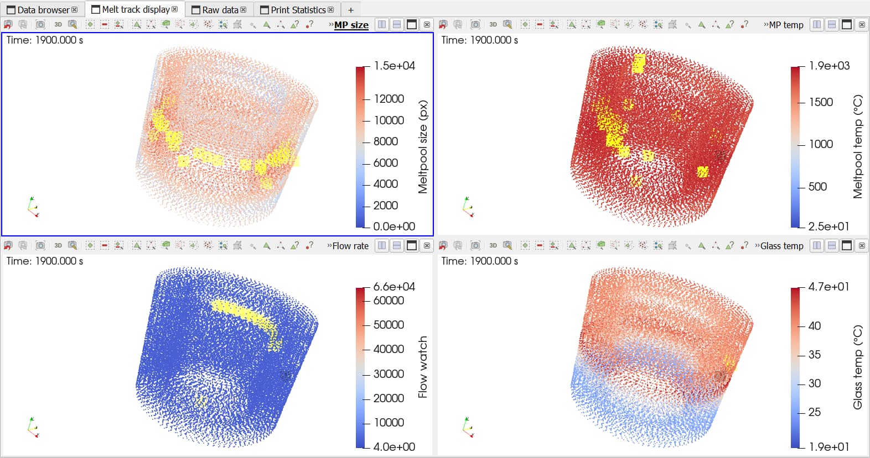Viewport: 870px width, 458px height.
Task: Click the Meltpool size color legend bar
Action: pyautogui.click(x=360, y=147)
